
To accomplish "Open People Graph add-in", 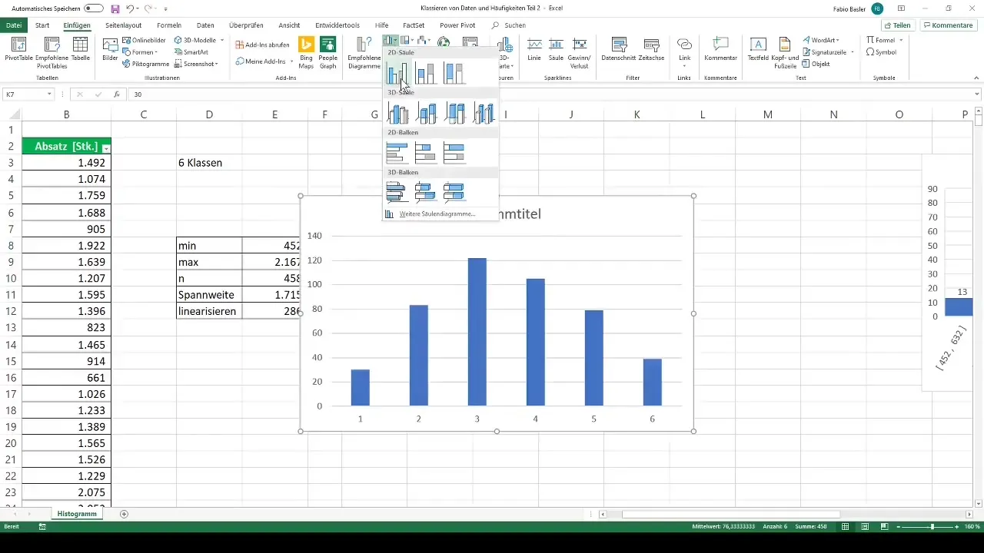I will click(328, 52).
